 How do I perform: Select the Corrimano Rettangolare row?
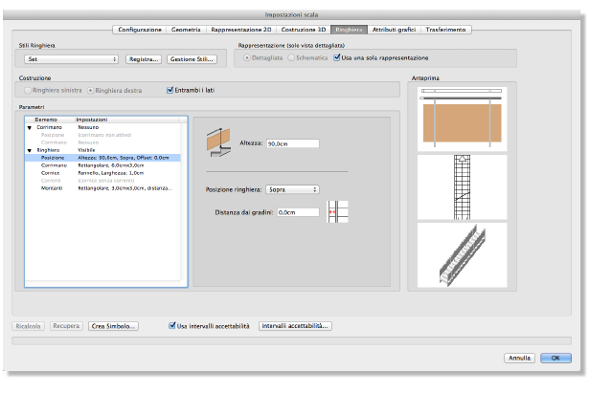pos(102,165)
